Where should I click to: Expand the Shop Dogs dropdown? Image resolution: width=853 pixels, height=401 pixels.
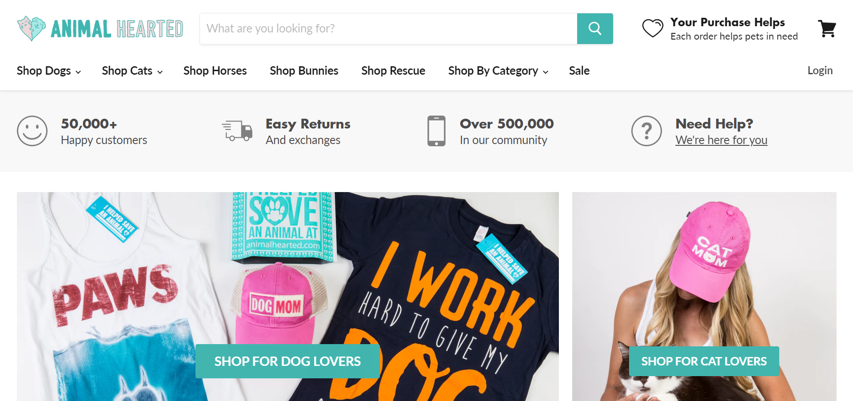click(44, 70)
